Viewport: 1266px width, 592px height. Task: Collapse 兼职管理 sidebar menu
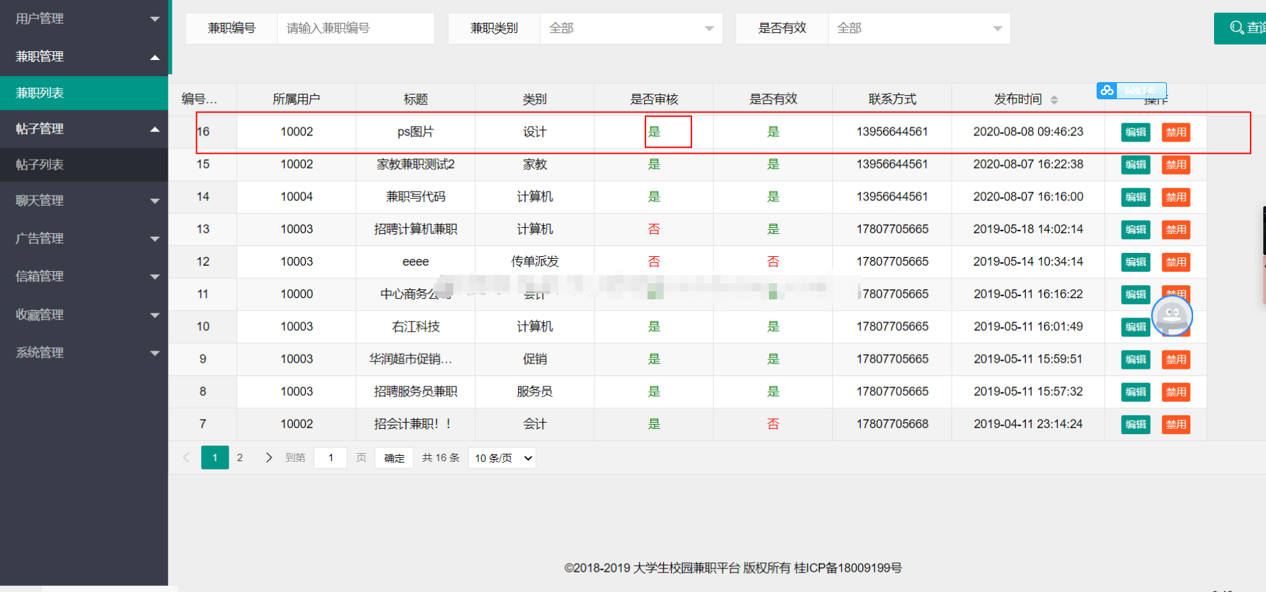[x=84, y=57]
